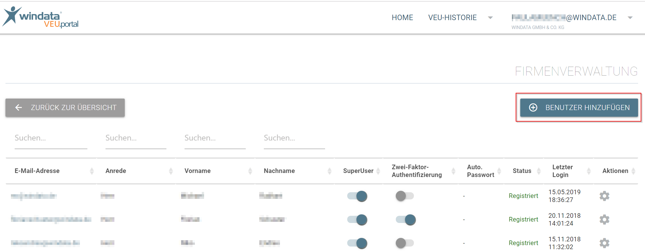Sort the table by Letzter Login column

pyautogui.click(x=589, y=171)
